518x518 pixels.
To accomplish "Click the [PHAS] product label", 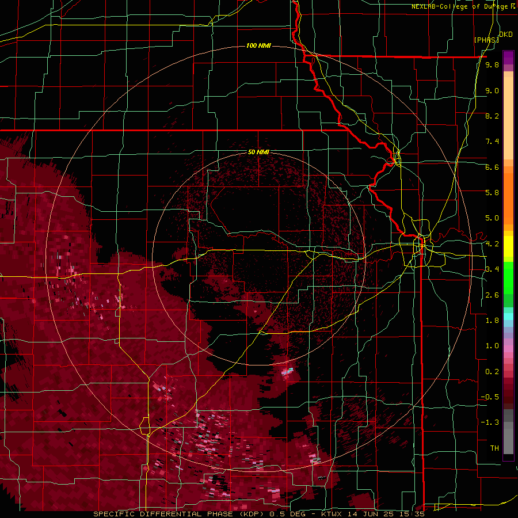I will pos(486,40).
